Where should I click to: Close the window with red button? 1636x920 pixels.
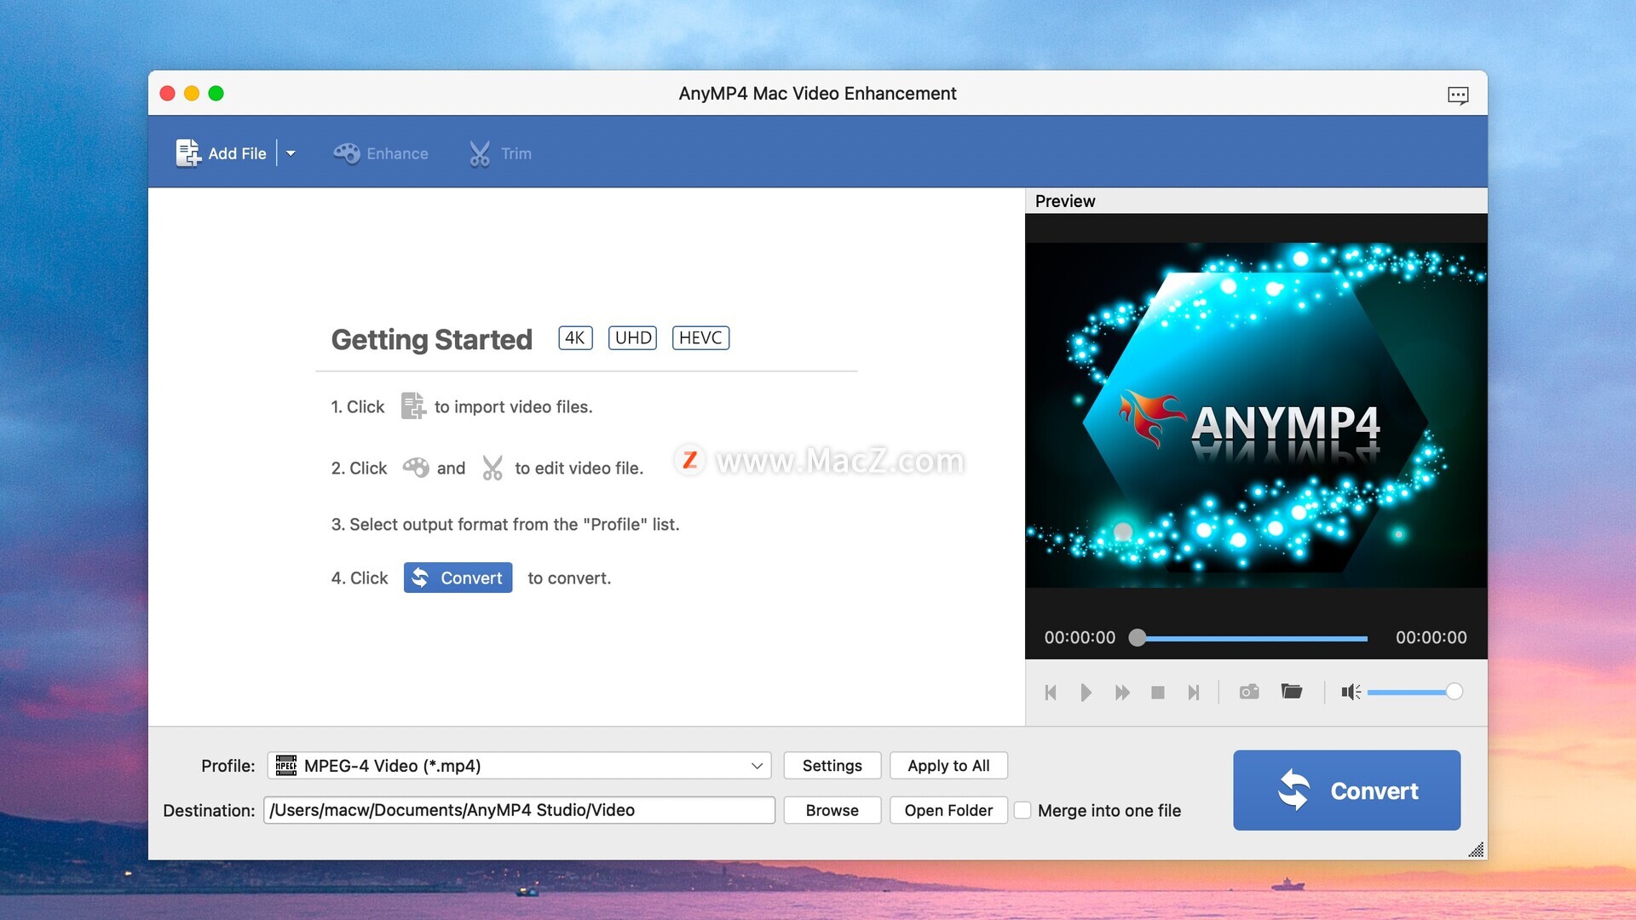click(x=168, y=94)
